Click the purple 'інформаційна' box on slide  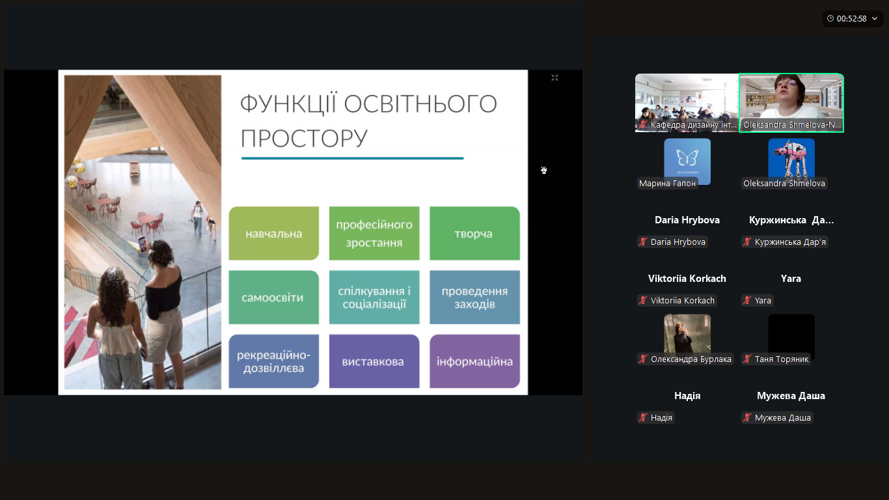coord(474,361)
